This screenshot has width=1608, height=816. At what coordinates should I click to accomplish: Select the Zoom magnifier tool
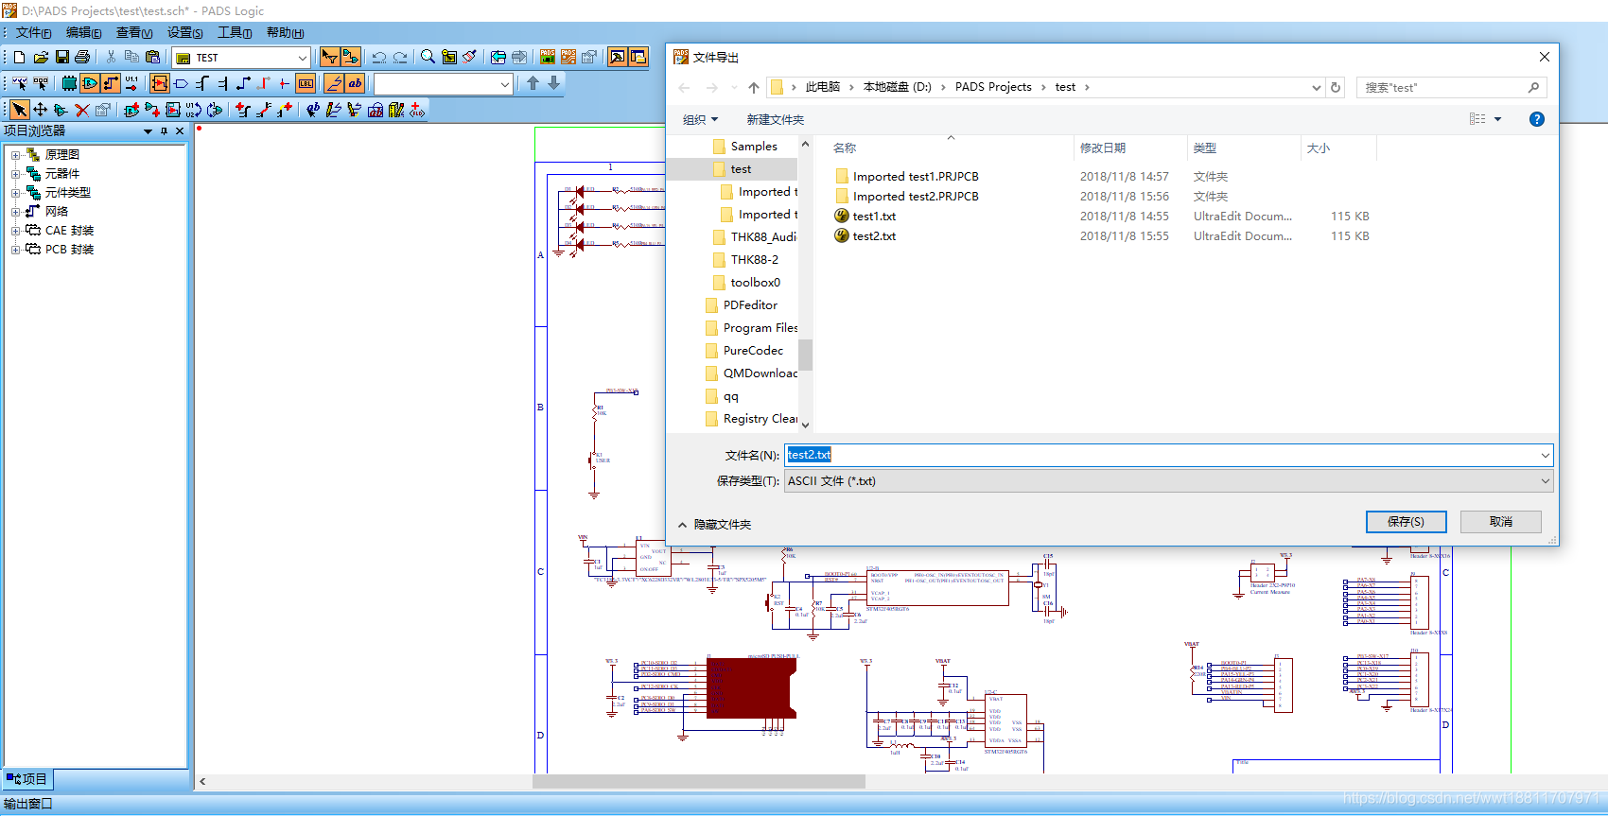[x=428, y=58]
